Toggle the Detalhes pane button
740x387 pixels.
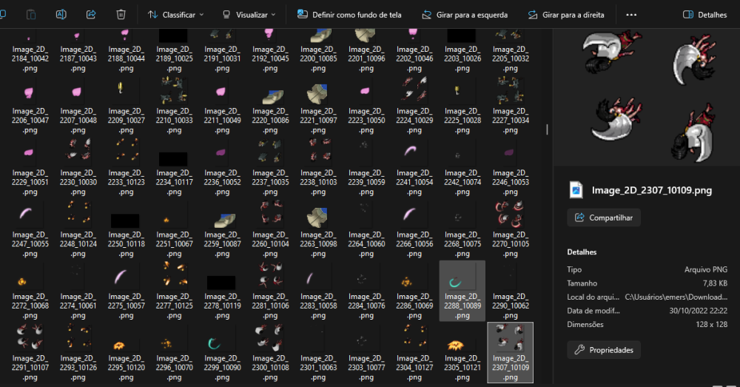(x=704, y=14)
